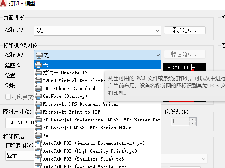
Task: Click plotter icon beside Smallest File pc3
Action: coord(38,159)
